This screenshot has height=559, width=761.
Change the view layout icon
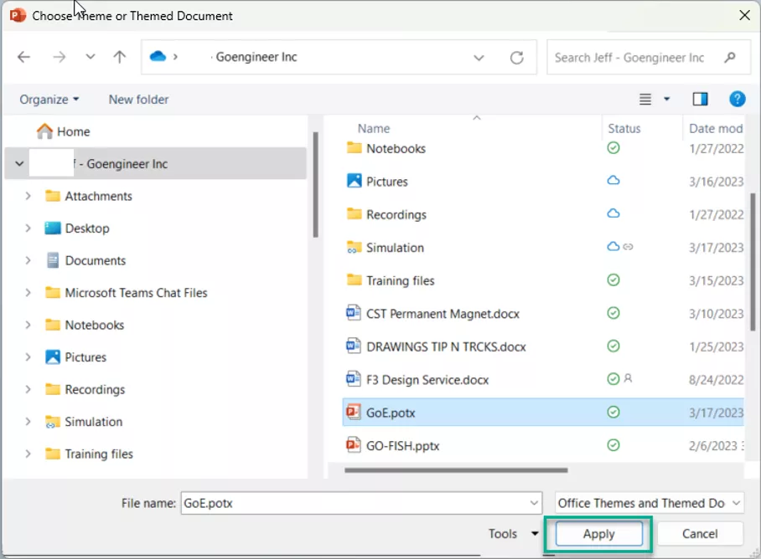[x=645, y=100]
